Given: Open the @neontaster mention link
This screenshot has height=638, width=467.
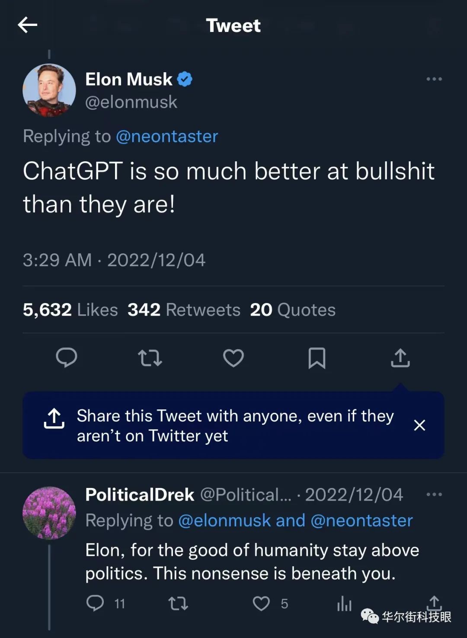Looking at the screenshot, I should click(x=167, y=137).
